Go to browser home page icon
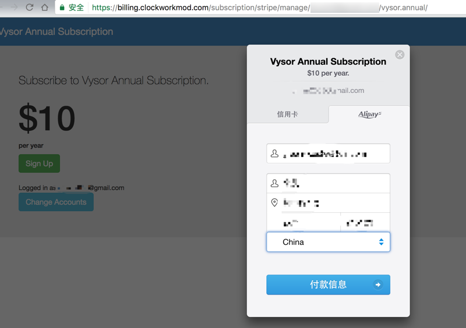Screen dimensions: 466x328 coord(45,7)
